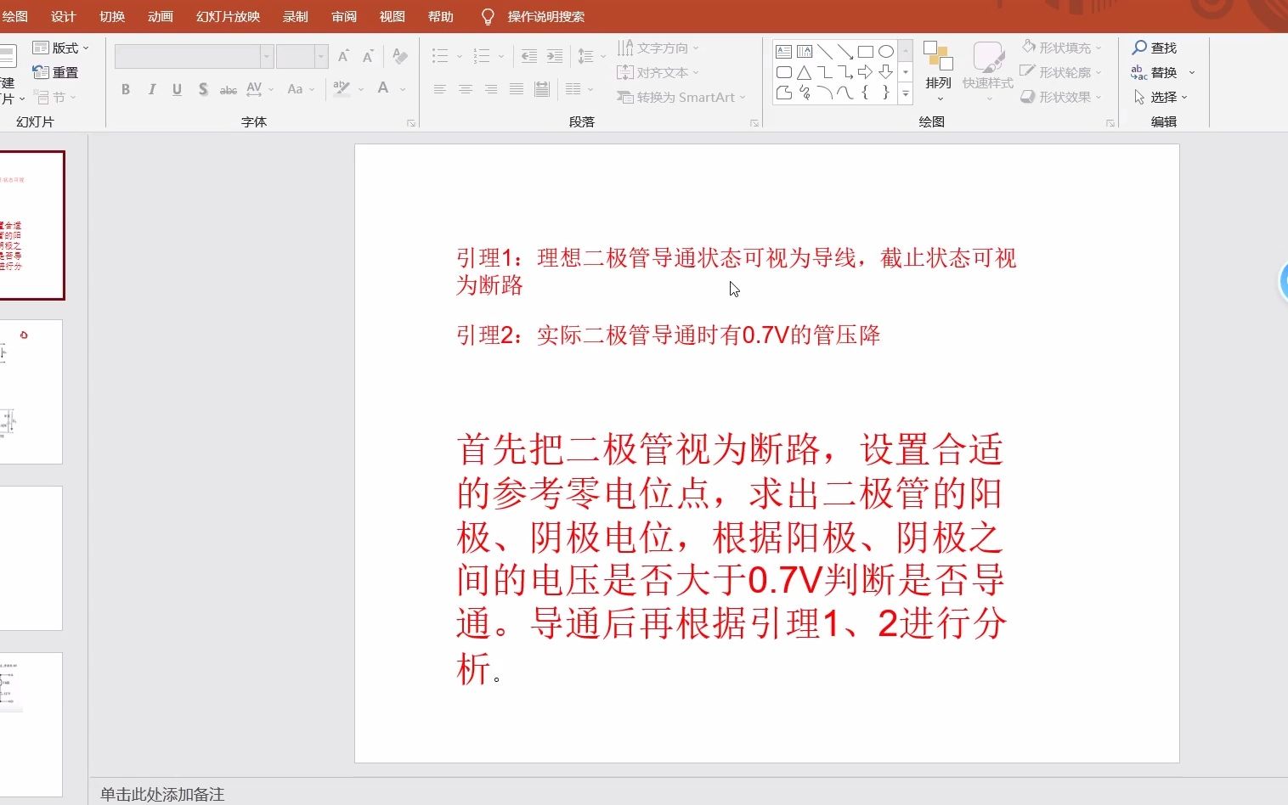Select the right block arrow shape
The width and height of the screenshot is (1288, 805).
click(866, 72)
